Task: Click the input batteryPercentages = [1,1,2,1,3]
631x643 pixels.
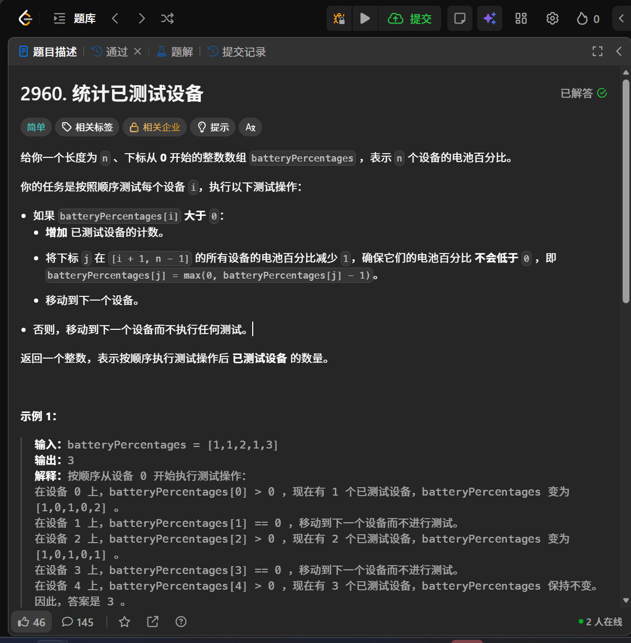Action: click(156, 445)
